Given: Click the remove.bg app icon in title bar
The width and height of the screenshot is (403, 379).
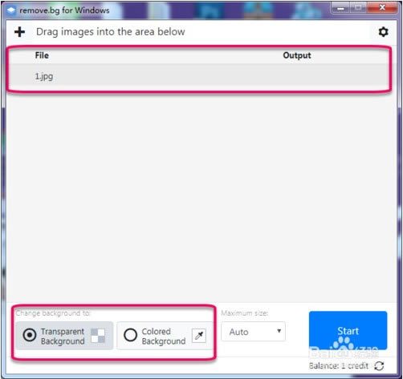Looking at the screenshot, I should [x=11, y=10].
